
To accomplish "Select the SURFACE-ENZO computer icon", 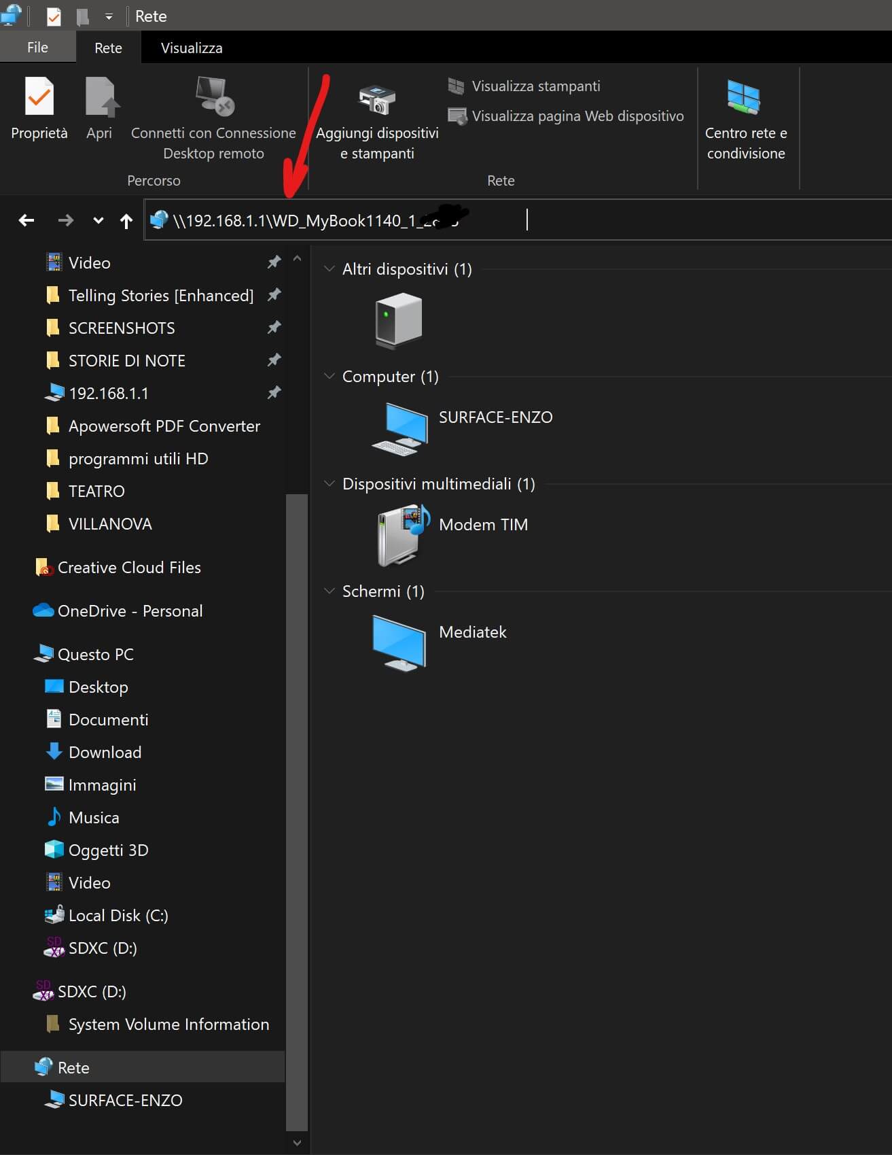I will click(x=400, y=428).
